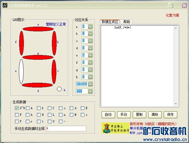Check the lowercase o checkbox

83,115
